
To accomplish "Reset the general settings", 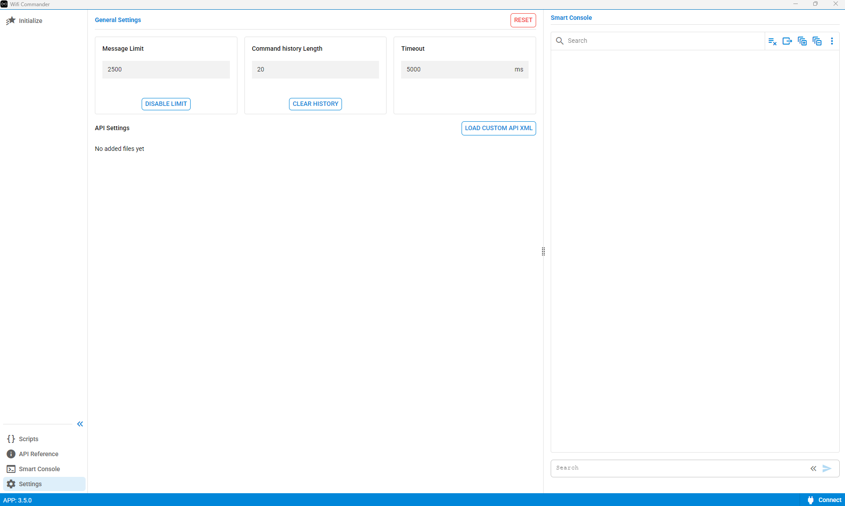I will [523, 20].
